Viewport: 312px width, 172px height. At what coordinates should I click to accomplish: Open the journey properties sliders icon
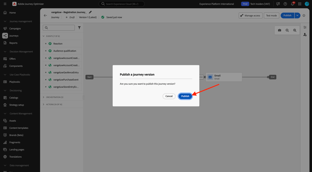point(305,27)
